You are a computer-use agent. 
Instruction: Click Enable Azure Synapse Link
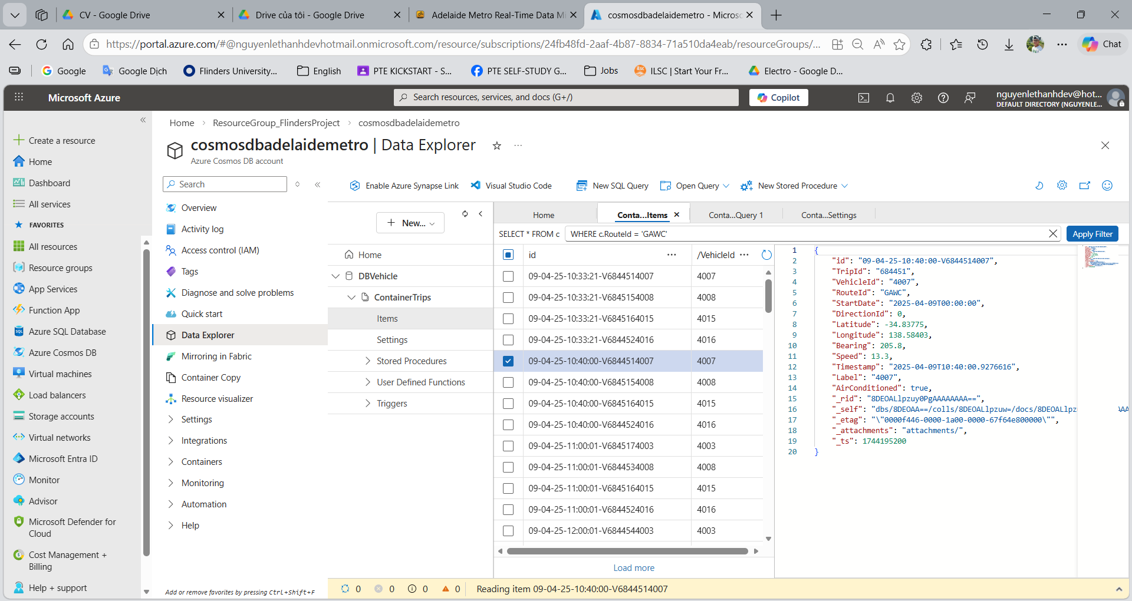(404, 186)
